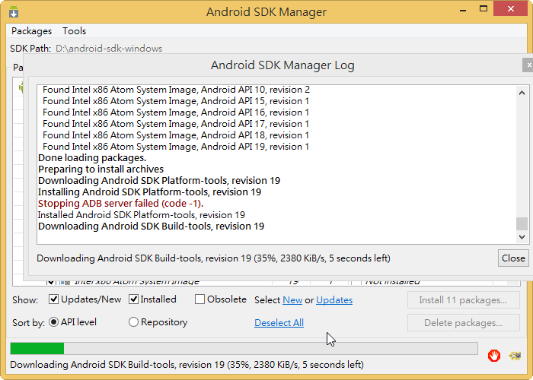Open the Packages menu

coord(32,31)
